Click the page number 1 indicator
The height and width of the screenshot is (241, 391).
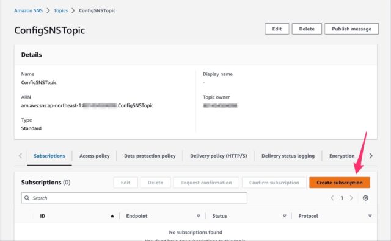[342, 198]
